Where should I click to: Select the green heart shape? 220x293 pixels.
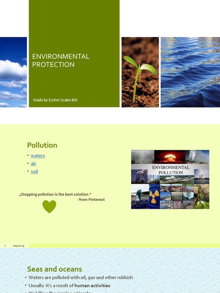click(x=49, y=207)
